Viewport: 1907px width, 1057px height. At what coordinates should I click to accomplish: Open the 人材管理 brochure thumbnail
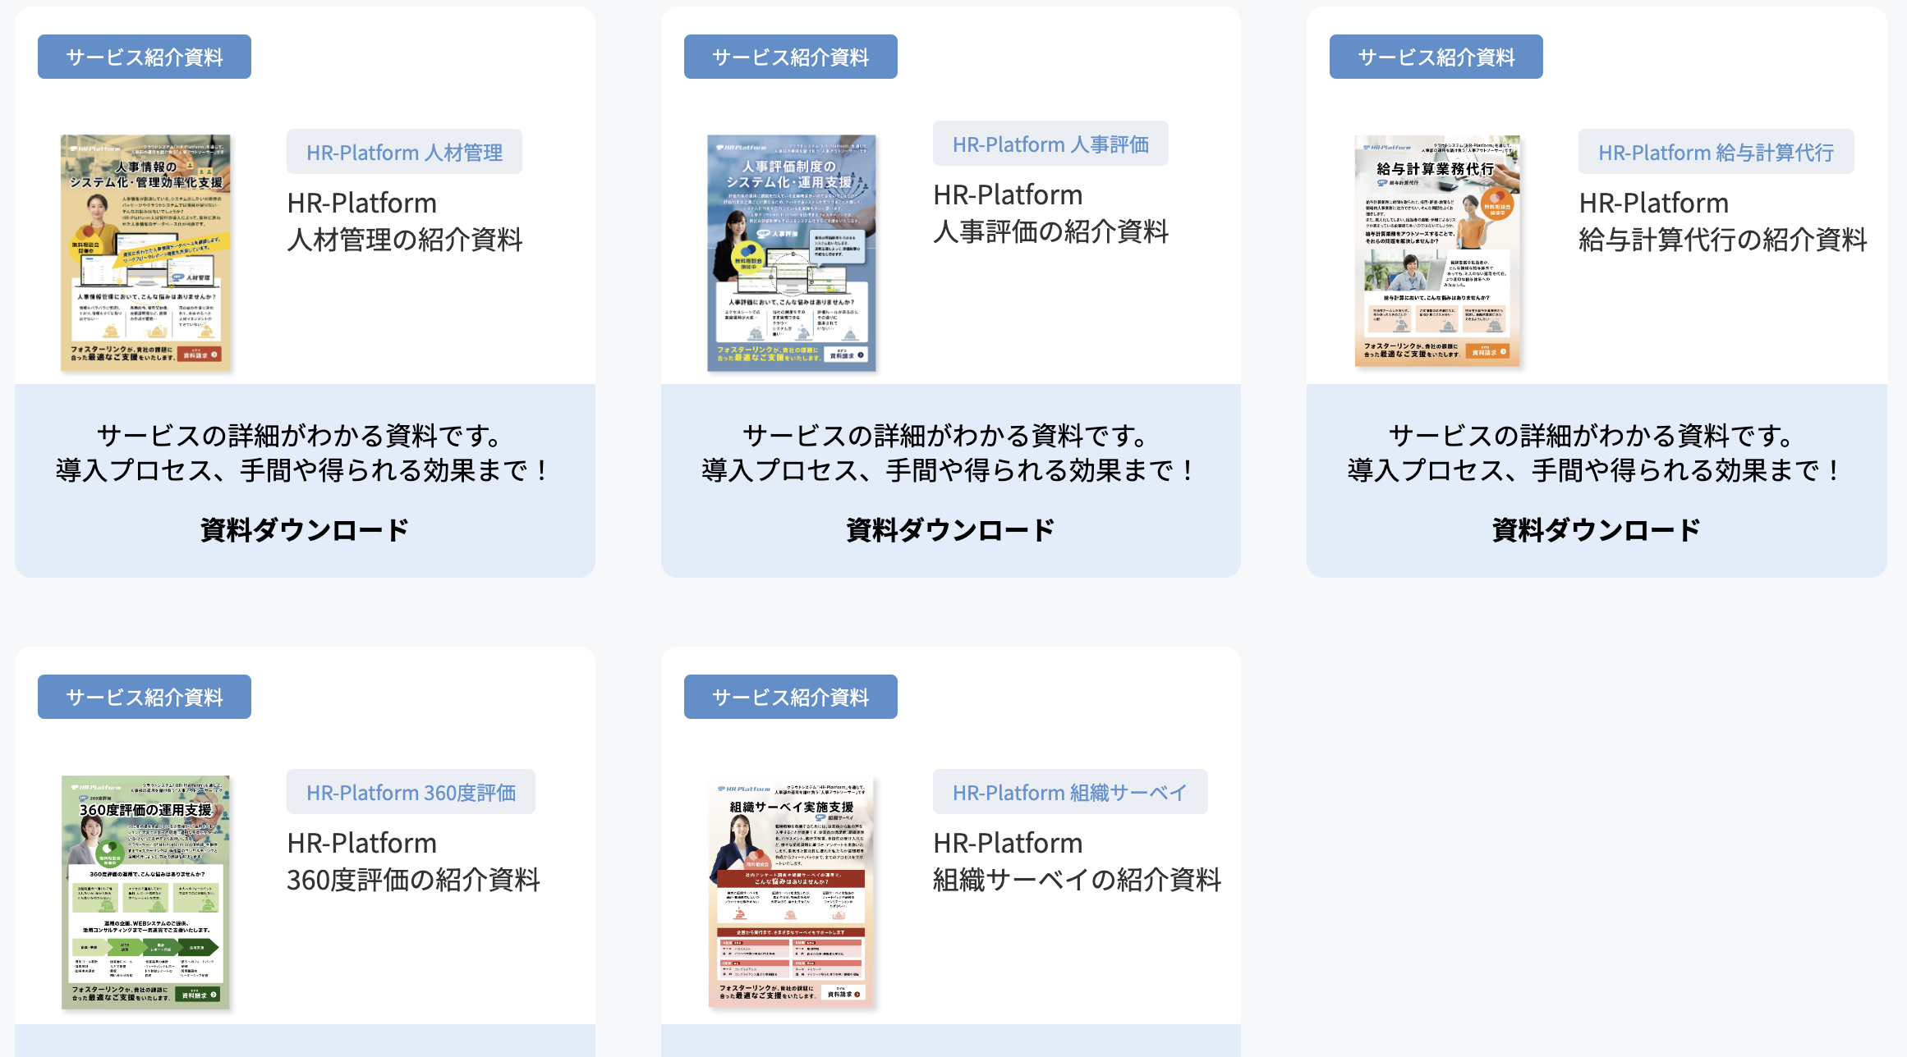(145, 253)
